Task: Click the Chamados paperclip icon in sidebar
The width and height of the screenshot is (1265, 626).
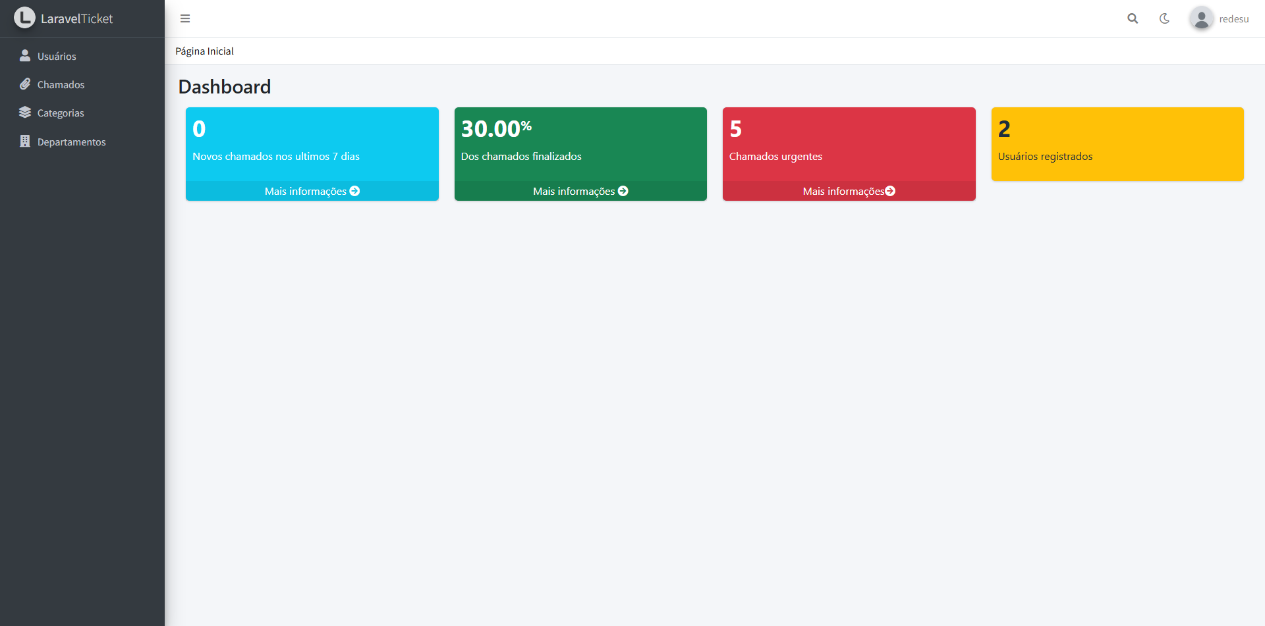Action: pos(25,84)
